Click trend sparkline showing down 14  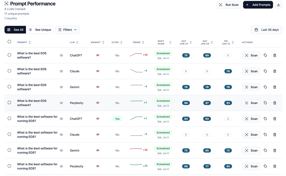[x=136, y=55]
